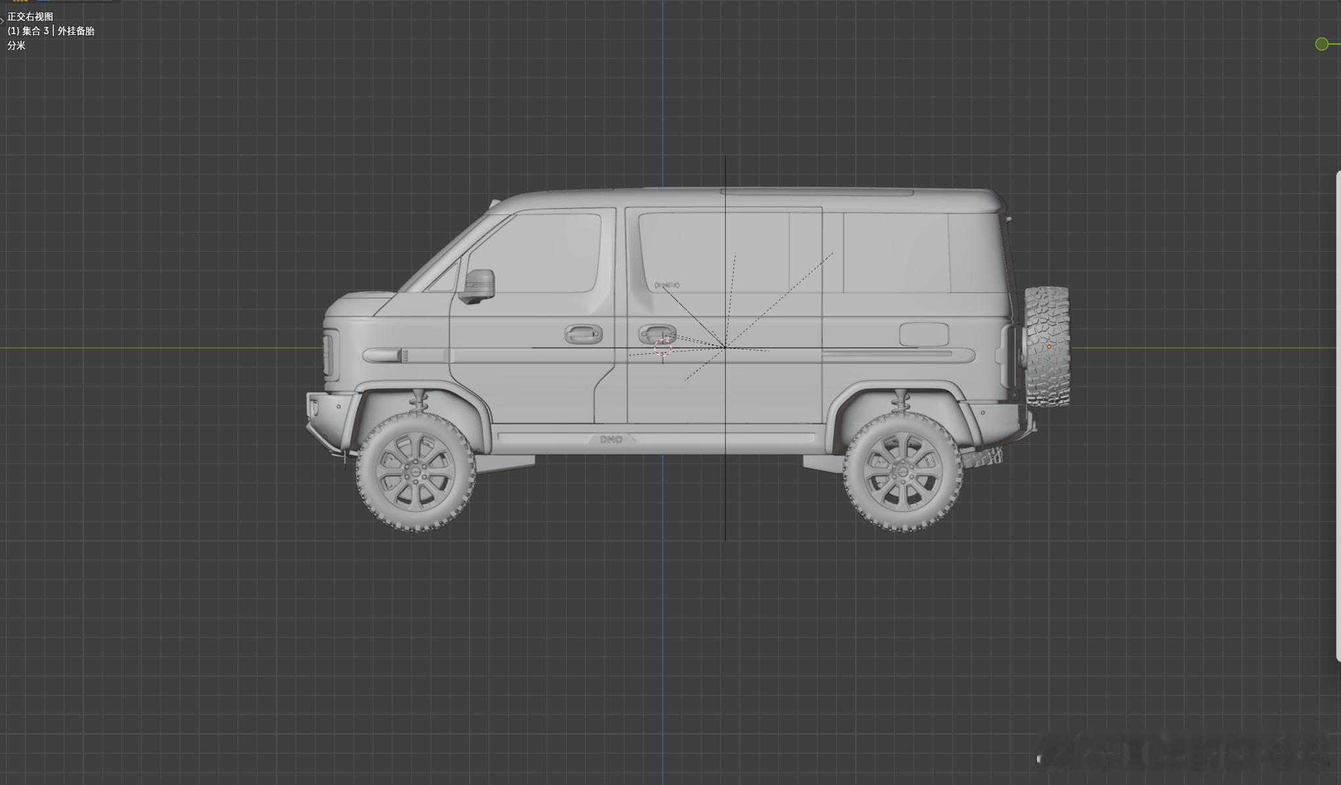Click the DMO logo on side step

[x=611, y=439]
